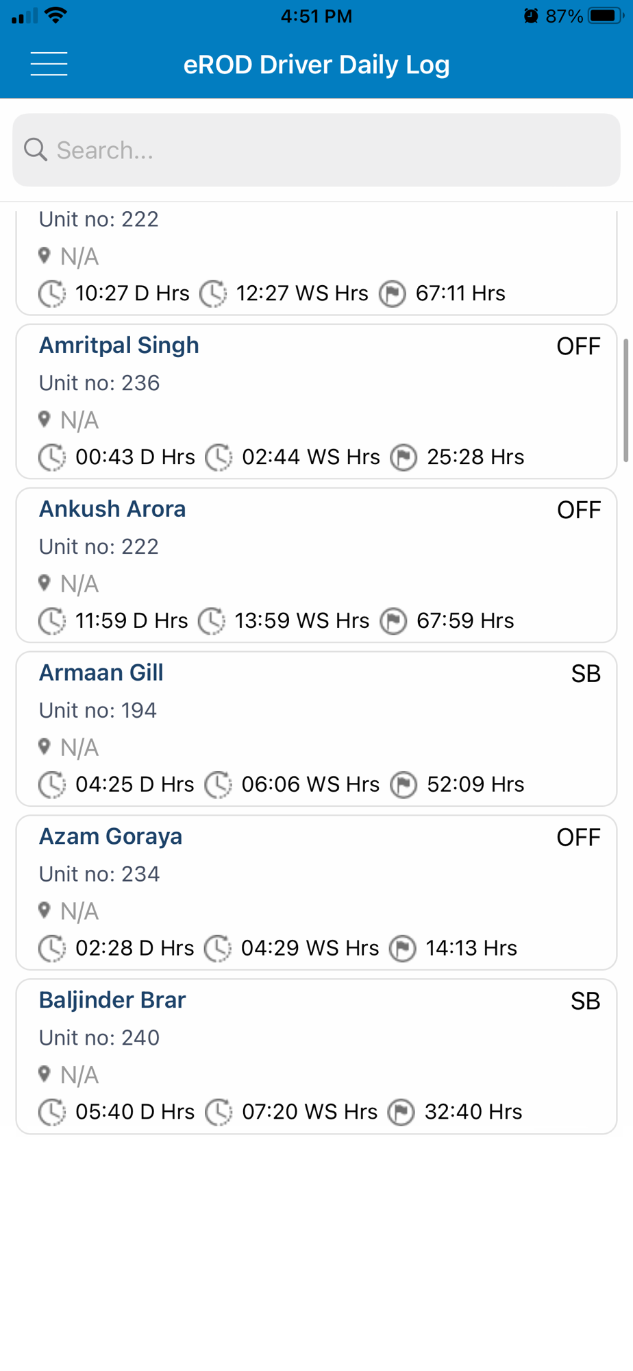
Task: Tap the search magnifier icon
Action: tap(36, 149)
